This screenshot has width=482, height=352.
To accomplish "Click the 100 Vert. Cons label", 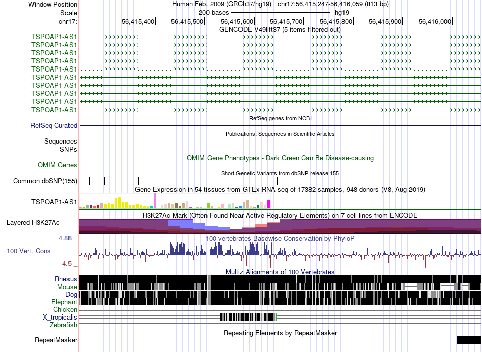I will [x=28, y=251].
